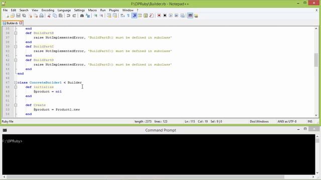This screenshot has width=321, height=180.
Task: Click 'ANSI as UTF-8' encoding status entry
Action: click(287, 121)
